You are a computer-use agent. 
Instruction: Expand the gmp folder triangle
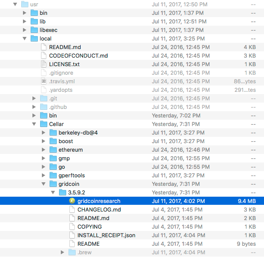point(43,158)
